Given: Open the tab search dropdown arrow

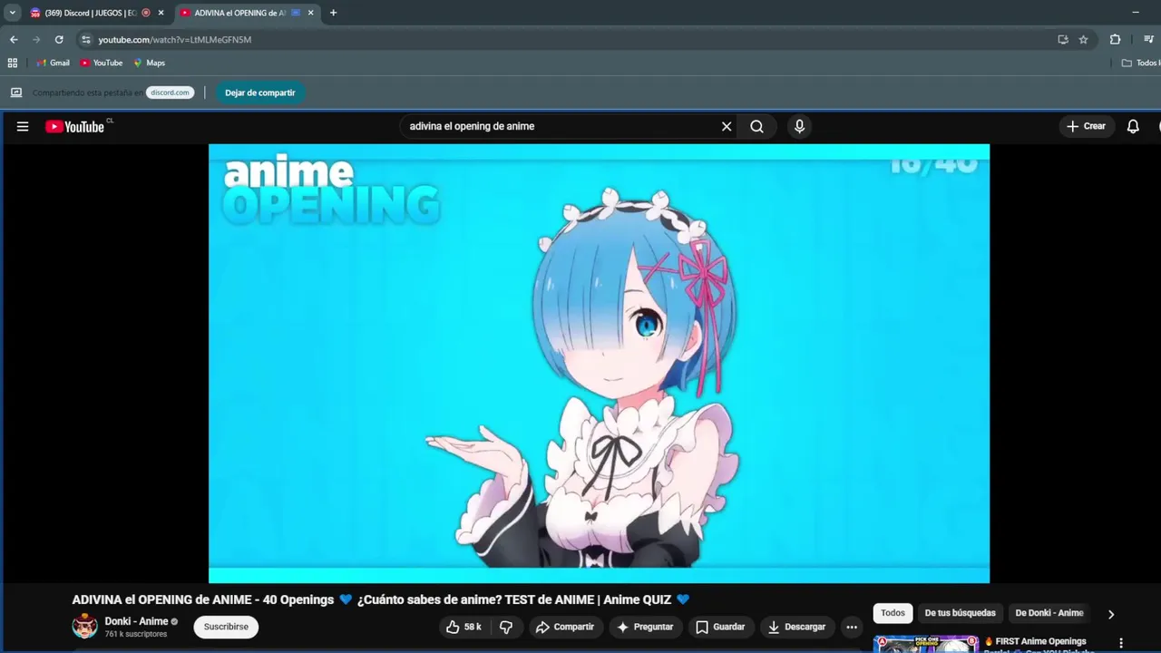Looking at the screenshot, I should point(13,13).
